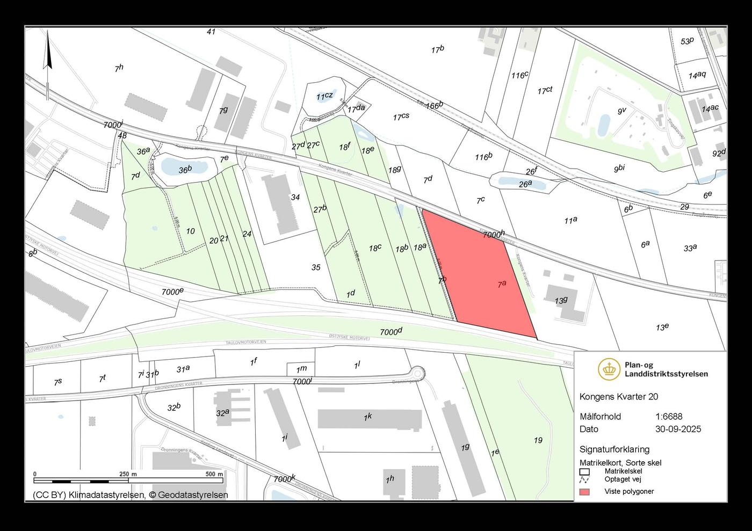
Task: Click the north arrow compass symbol
Action: pos(48,51)
